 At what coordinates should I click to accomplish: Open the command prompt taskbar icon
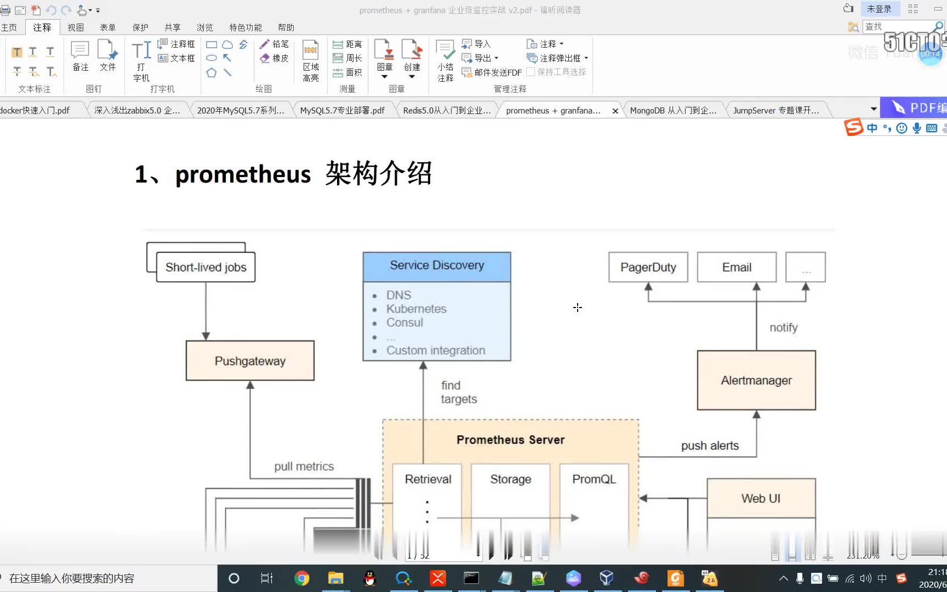pyautogui.click(x=471, y=578)
